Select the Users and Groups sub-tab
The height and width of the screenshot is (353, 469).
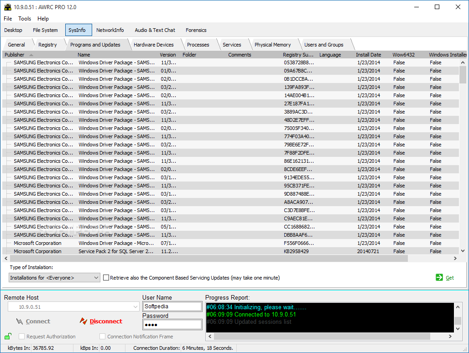pos(323,45)
